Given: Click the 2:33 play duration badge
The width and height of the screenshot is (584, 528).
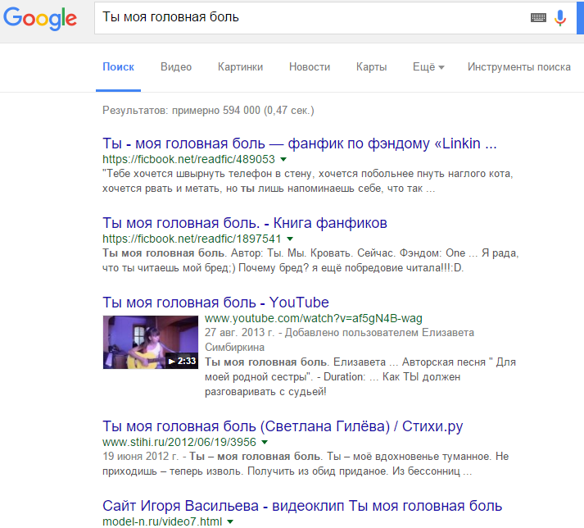Looking at the screenshot, I should [182, 361].
